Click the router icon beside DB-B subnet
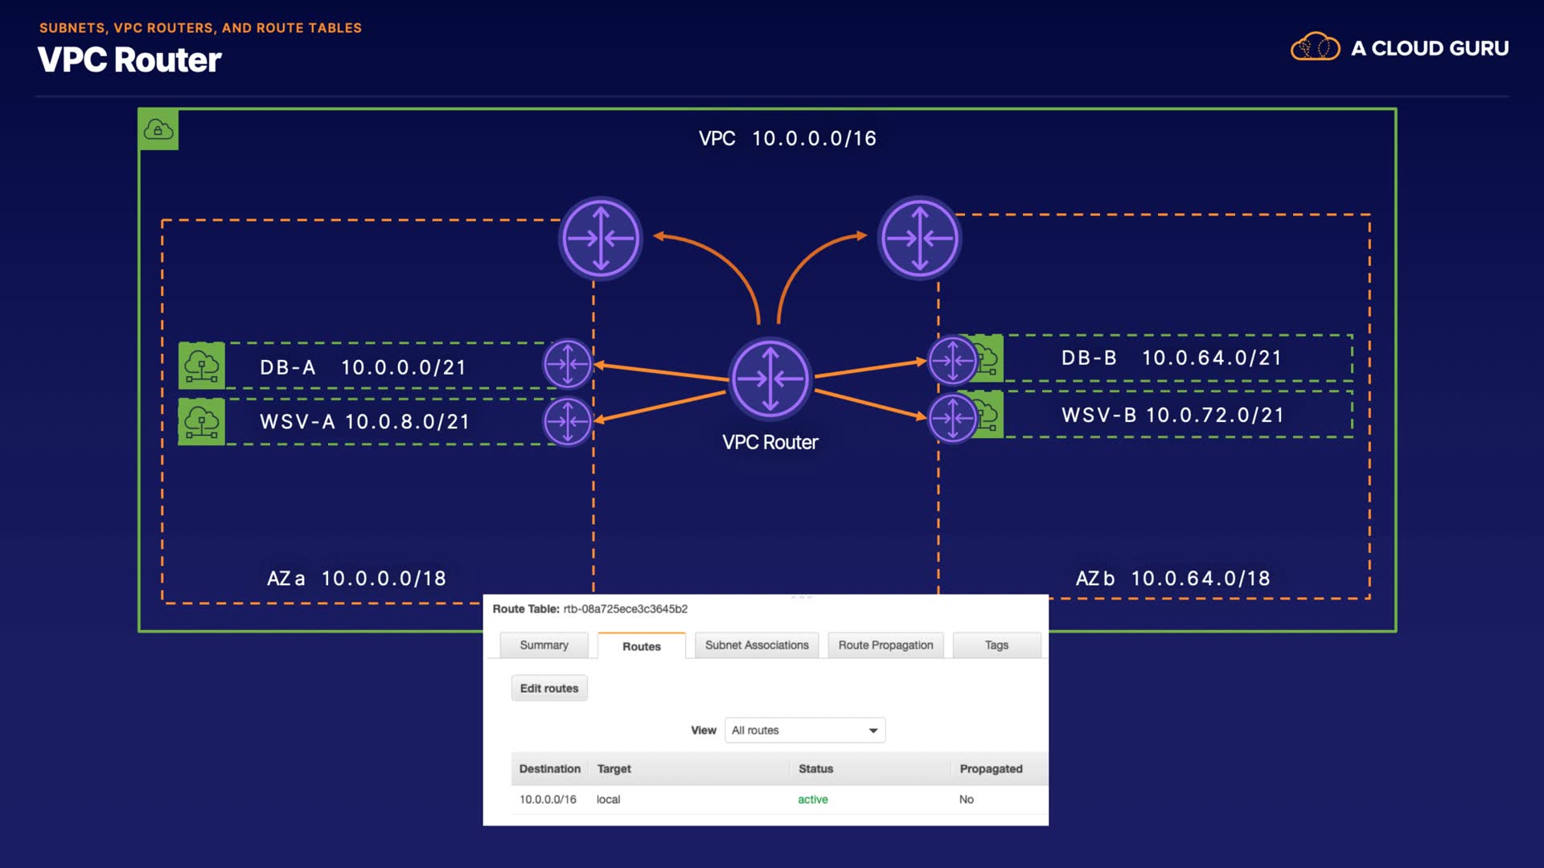This screenshot has width=1544, height=868. click(x=953, y=360)
